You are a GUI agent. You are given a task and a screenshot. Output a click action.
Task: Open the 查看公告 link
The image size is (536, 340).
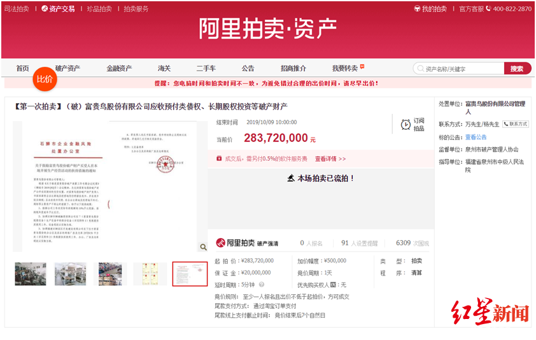click(x=476, y=137)
